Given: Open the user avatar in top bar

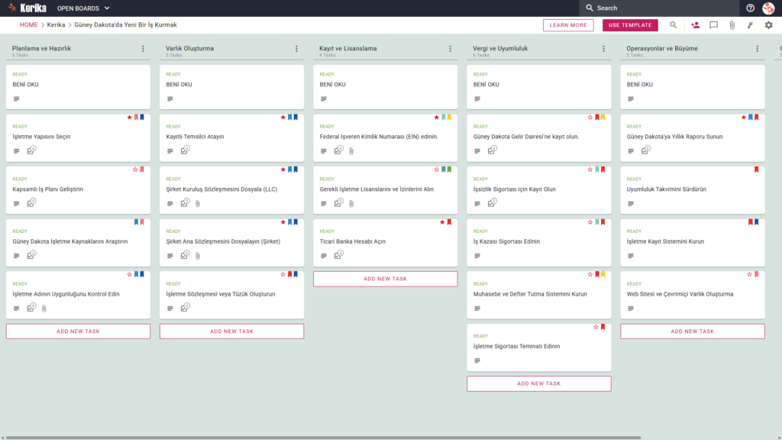Looking at the screenshot, I should (x=768, y=8).
